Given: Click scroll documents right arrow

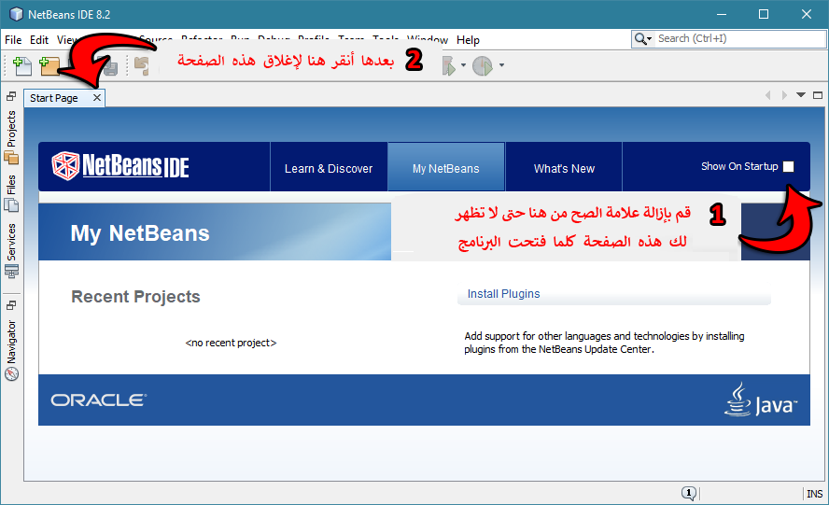Looking at the screenshot, I should pos(784,95).
